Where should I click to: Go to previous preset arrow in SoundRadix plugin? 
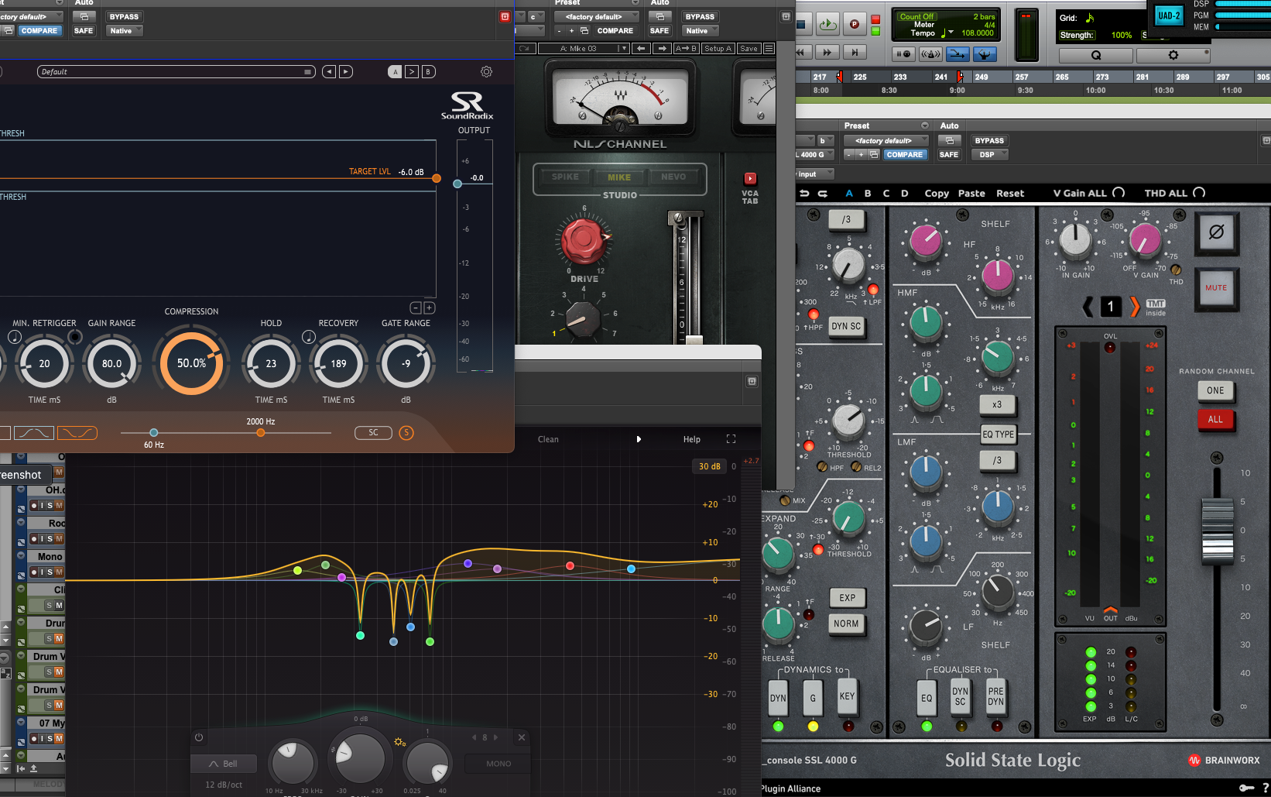(329, 71)
